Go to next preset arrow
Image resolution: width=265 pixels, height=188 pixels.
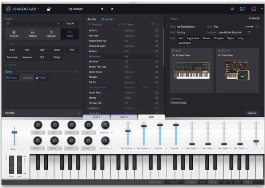[x=112, y=9]
